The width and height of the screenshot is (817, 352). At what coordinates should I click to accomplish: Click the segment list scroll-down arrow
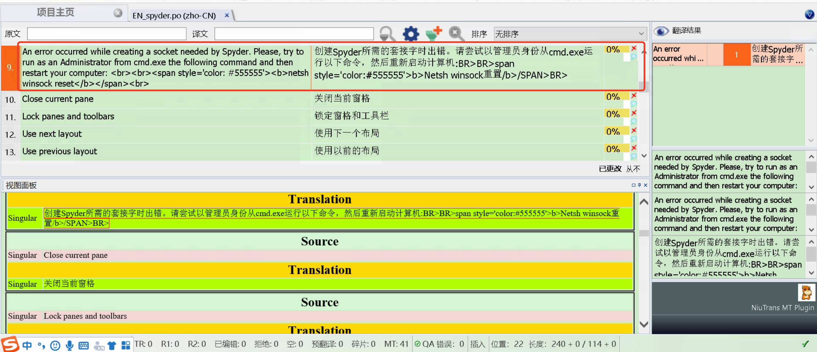(x=644, y=156)
